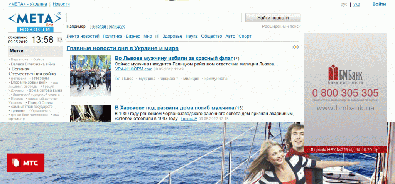
Task: Open the Kharkiv collapse news thumbnail
Action: (x=90, y=114)
